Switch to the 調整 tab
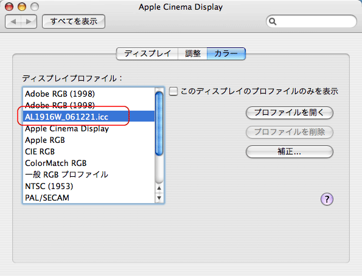Image resolution: width=362 pixels, height=276 pixels. 193,53
